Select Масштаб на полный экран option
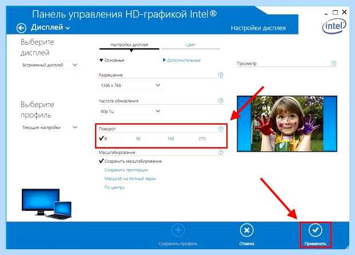 130,179
